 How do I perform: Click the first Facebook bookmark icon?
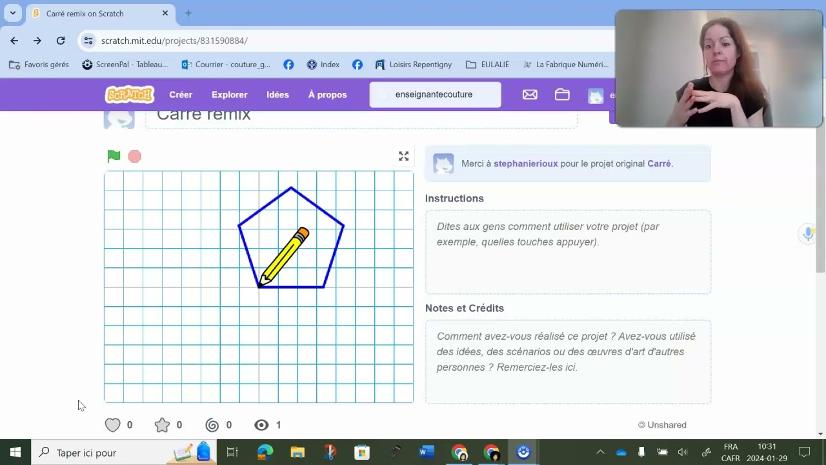(288, 65)
